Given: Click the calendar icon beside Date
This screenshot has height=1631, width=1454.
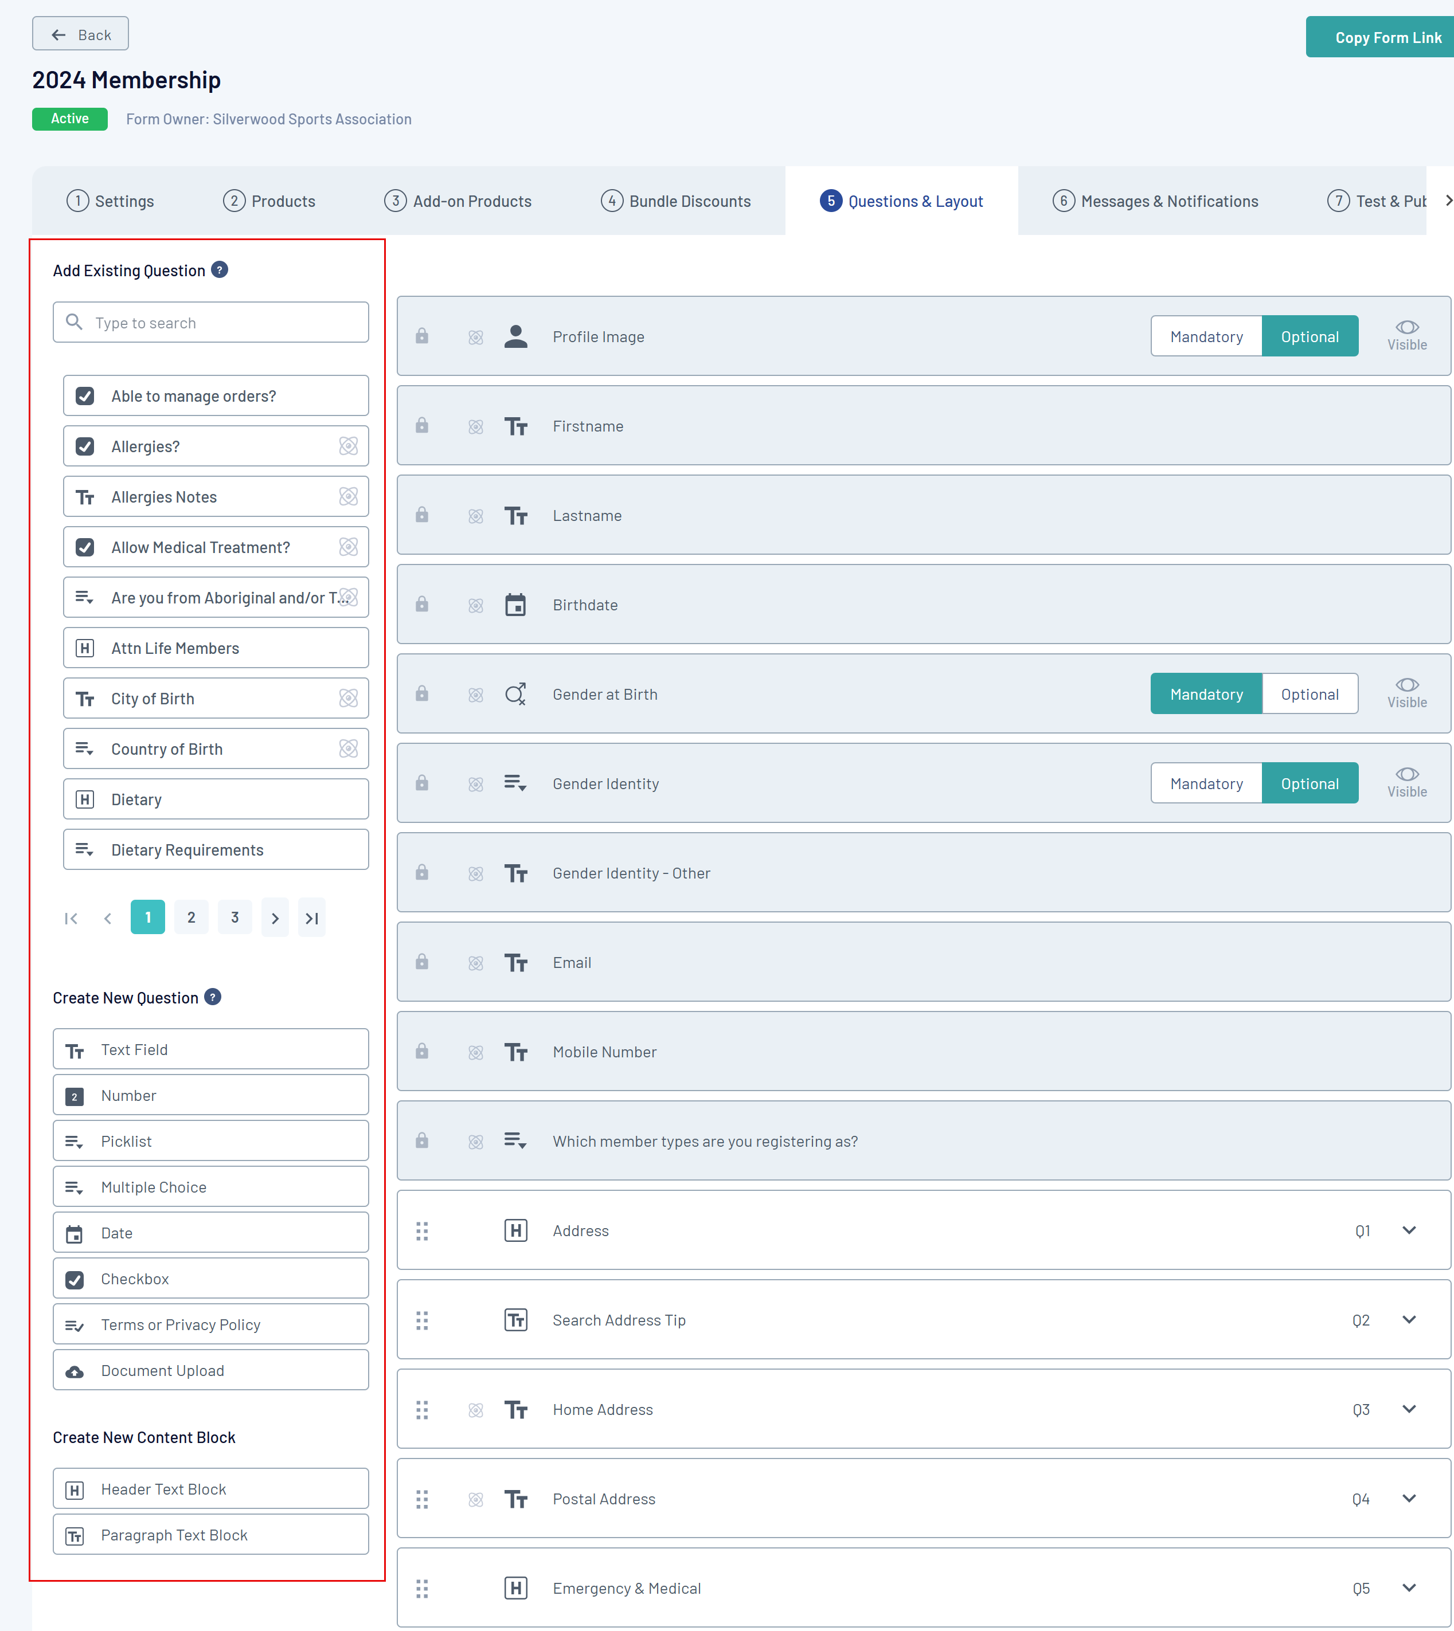Looking at the screenshot, I should point(75,1233).
